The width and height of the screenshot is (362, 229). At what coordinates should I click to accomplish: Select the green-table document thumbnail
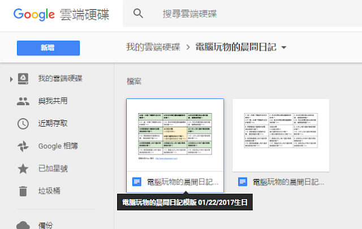coord(175,135)
